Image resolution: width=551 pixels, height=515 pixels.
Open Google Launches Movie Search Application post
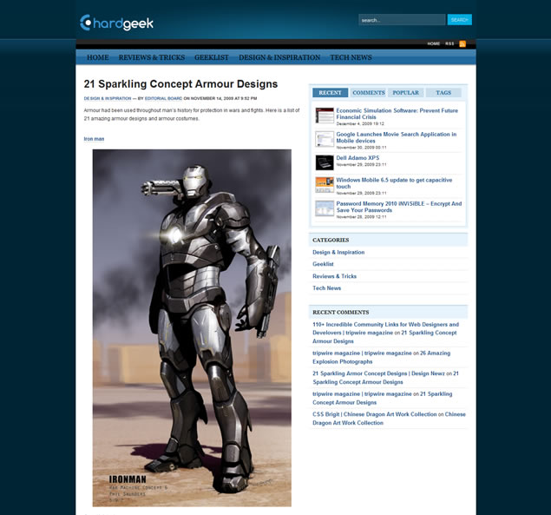(x=397, y=137)
